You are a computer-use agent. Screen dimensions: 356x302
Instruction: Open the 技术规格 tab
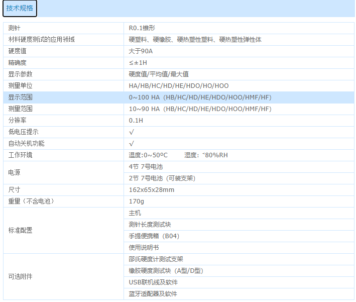pyautogui.click(x=20, y=9)
